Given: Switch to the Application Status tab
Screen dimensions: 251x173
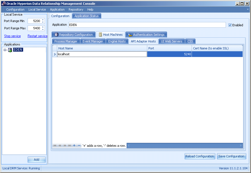Looking at the screenshot, I should click(x=87, y=16).
